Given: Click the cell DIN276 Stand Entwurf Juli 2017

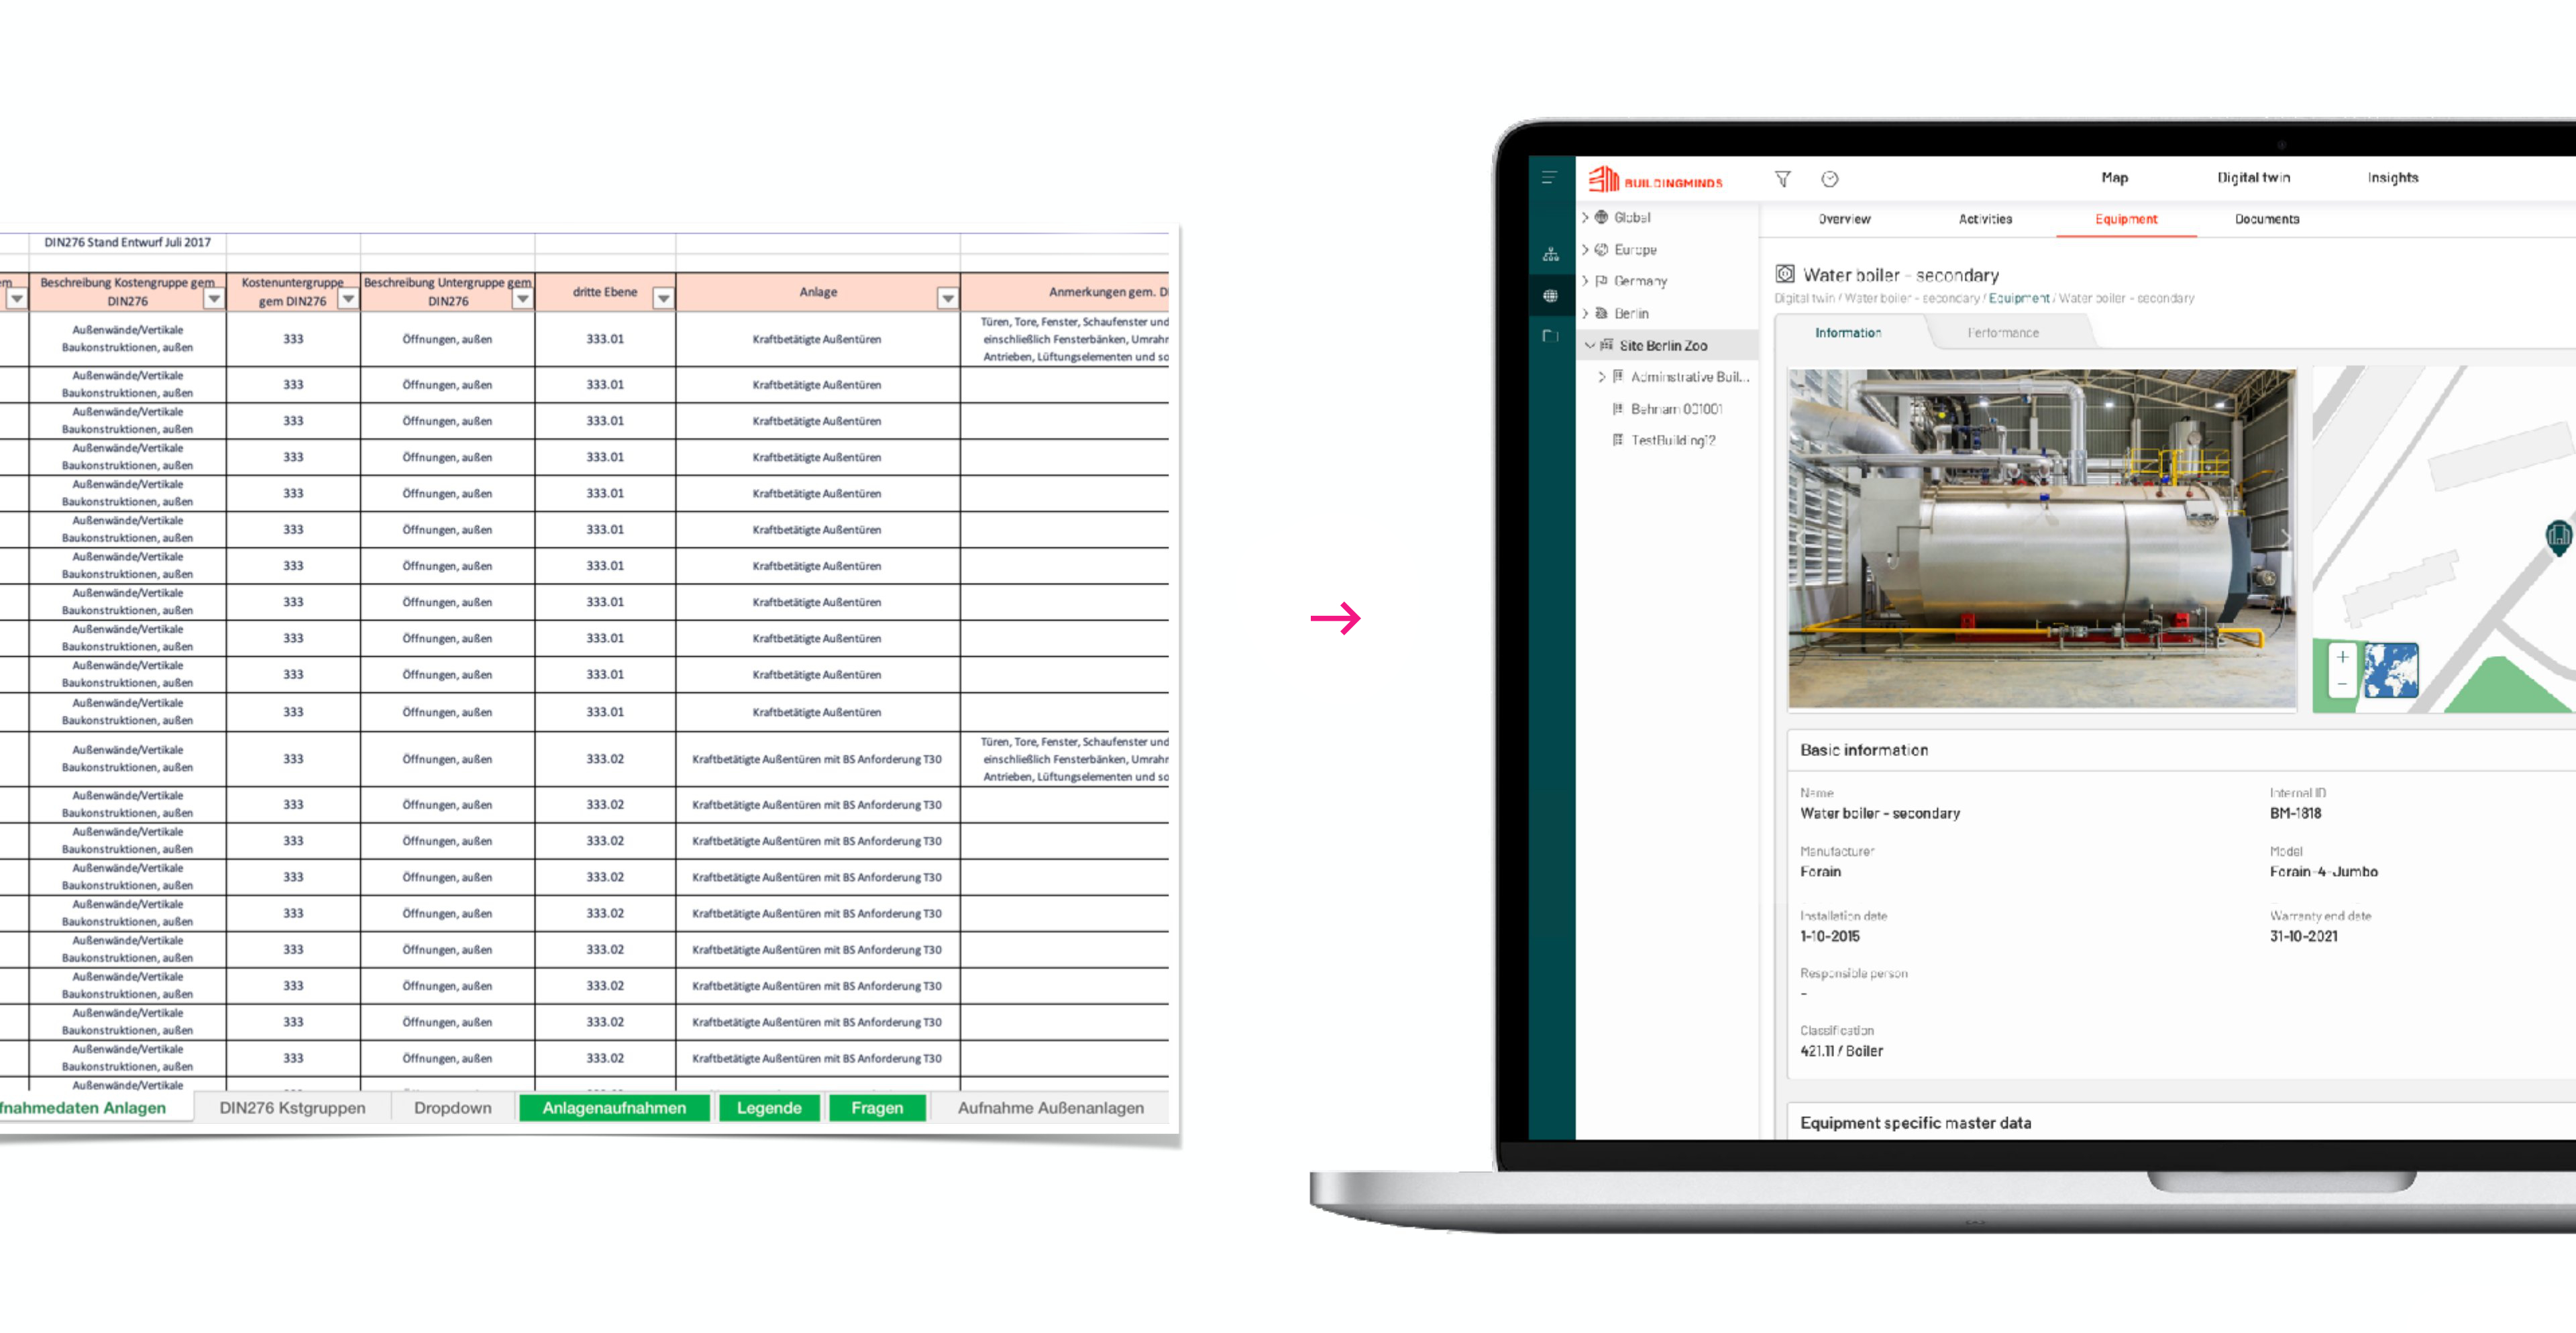Looking at the screenshot, I should tap(127, 242).
